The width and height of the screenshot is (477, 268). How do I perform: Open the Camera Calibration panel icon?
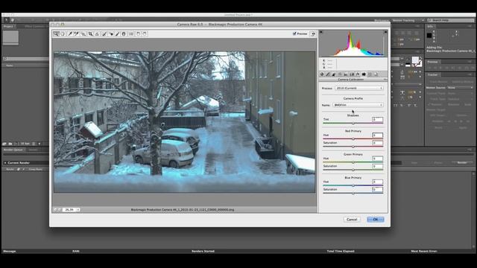[364, 74]
